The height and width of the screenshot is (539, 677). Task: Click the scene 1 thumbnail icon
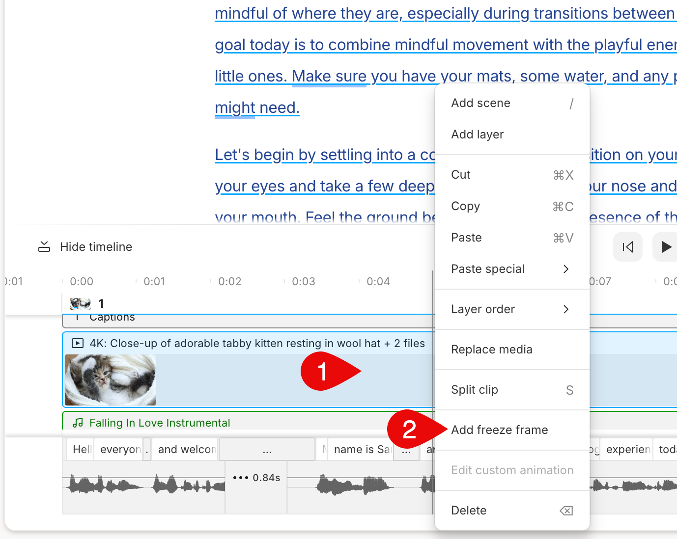point(80,303)
